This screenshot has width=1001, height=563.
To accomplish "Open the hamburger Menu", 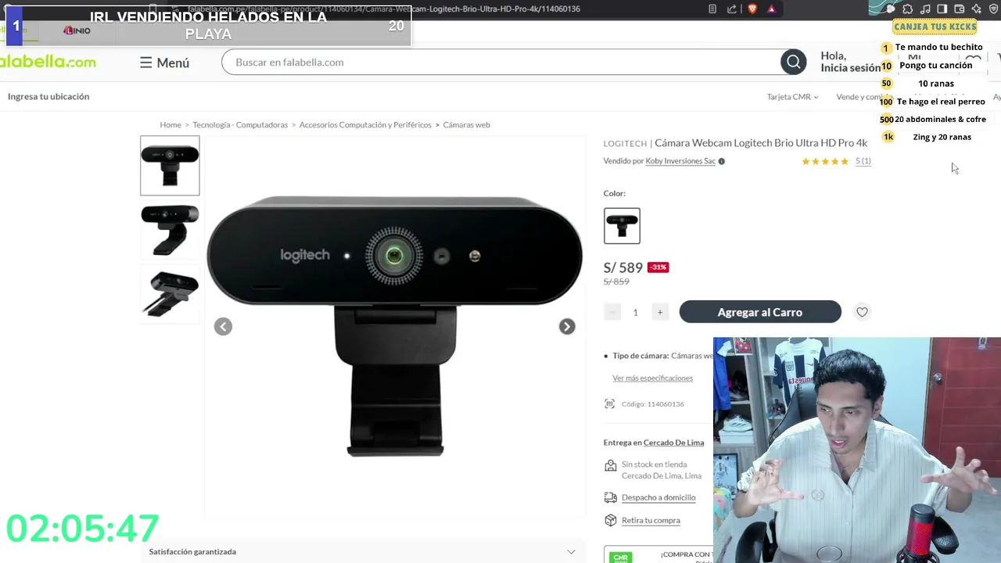I will click(164, 63).
